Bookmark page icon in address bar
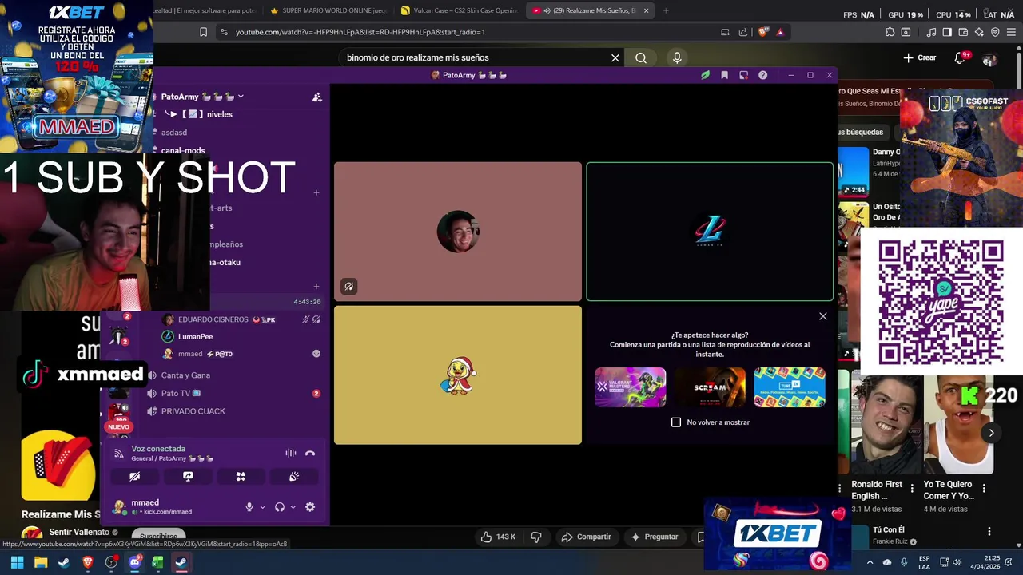The height and width of the screenshot is (575, 1023). point(203,32)
